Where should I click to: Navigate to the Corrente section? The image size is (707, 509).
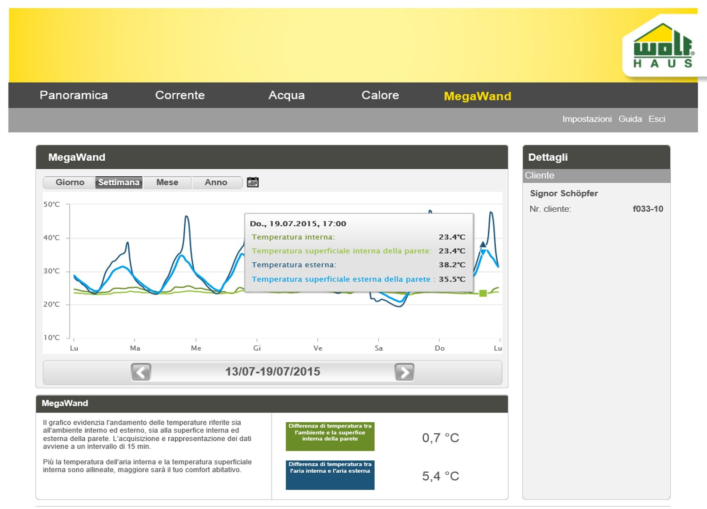click(180, 95)
